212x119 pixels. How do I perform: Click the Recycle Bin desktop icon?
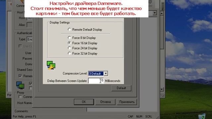pos(202,116)
